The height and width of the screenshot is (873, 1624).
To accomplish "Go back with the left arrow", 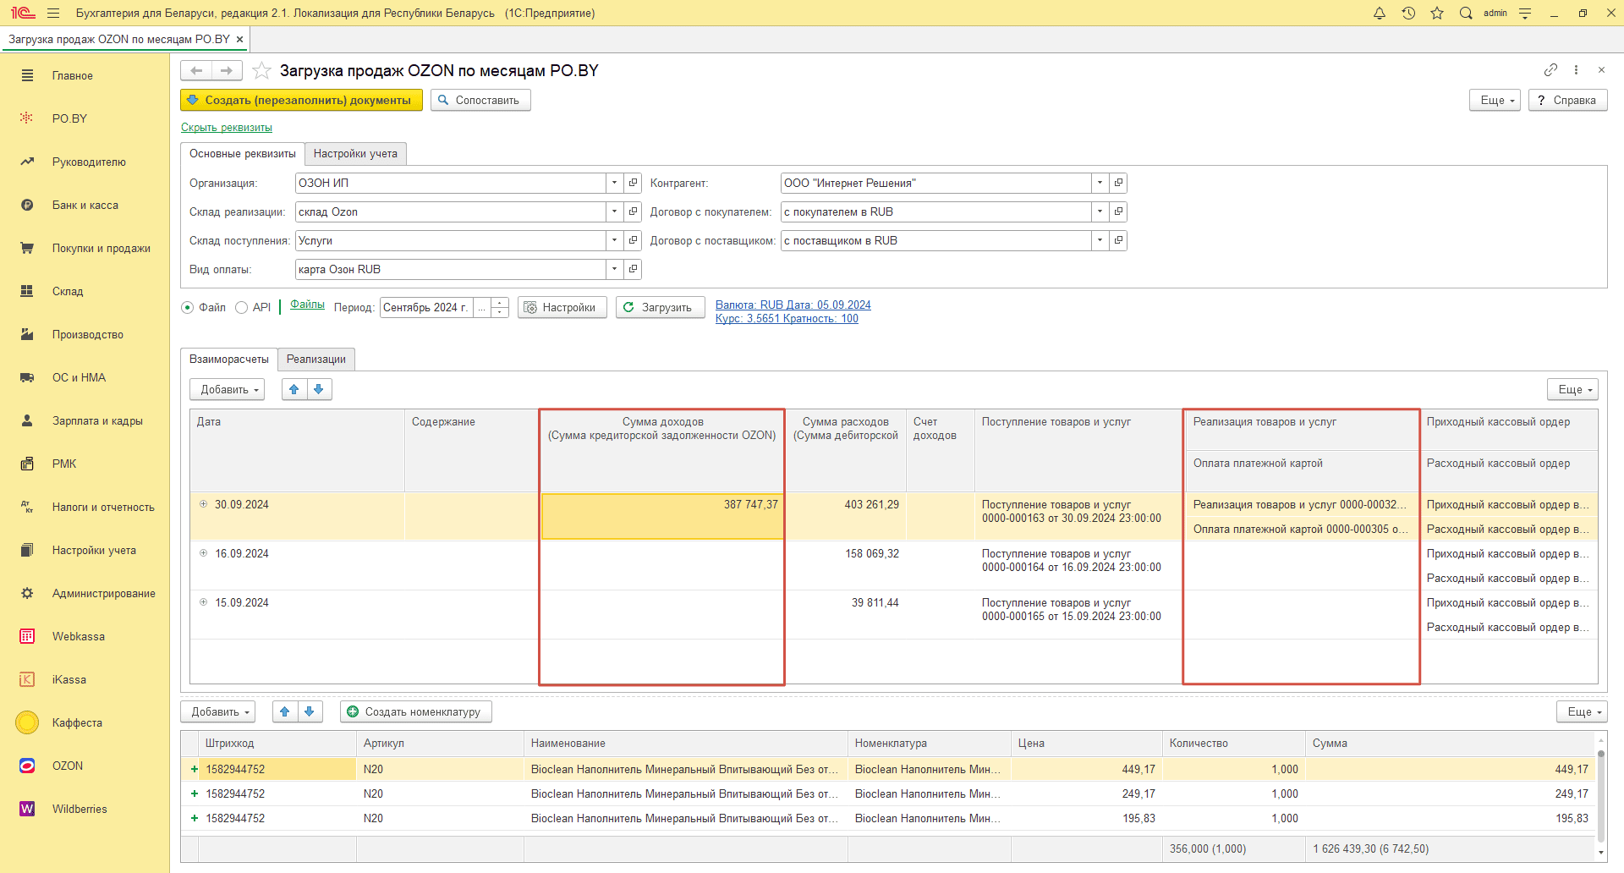I will (x=196, y=70).
